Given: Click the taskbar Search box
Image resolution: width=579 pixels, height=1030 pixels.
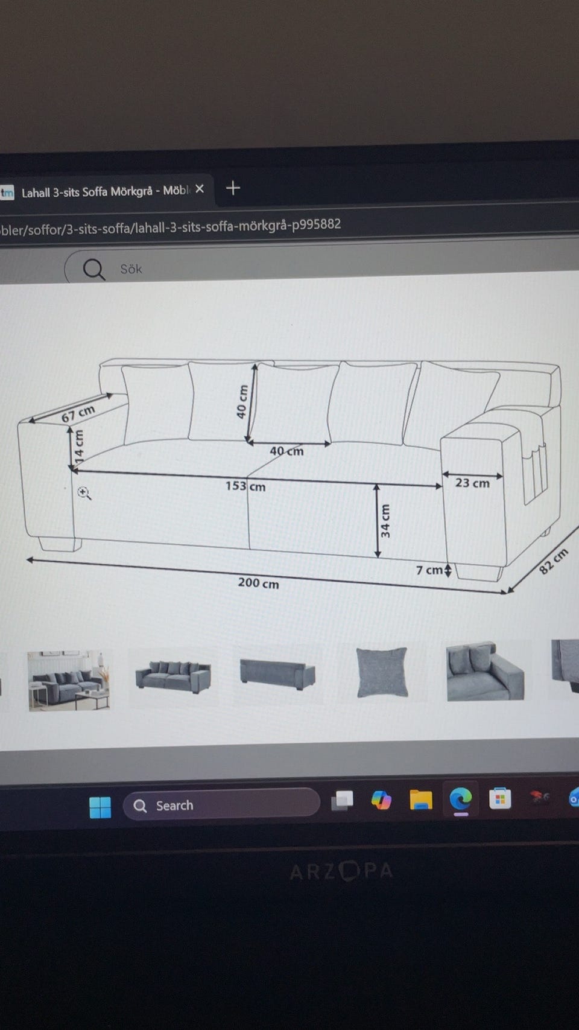Looking at the screenshot, I should [221, 805].
